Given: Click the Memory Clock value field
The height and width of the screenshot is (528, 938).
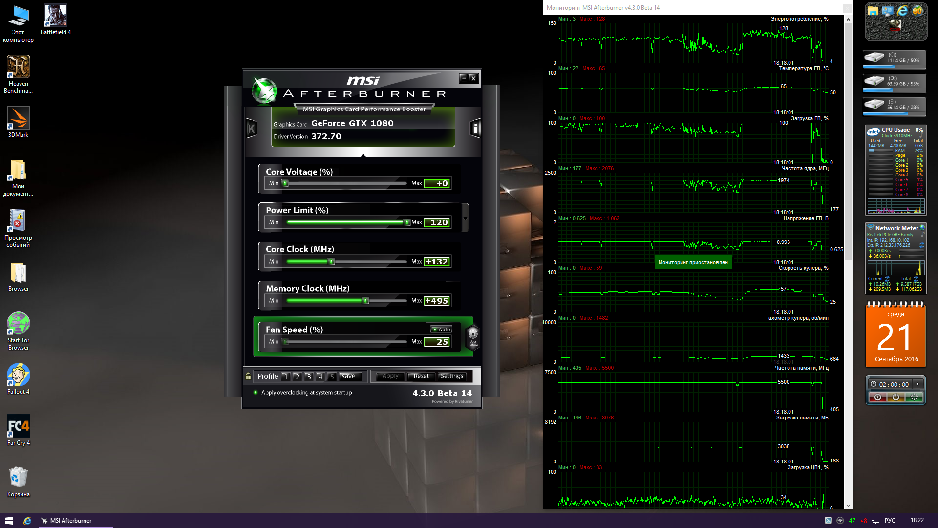Looking at the screenshot, I should click(x=437, y=301).
